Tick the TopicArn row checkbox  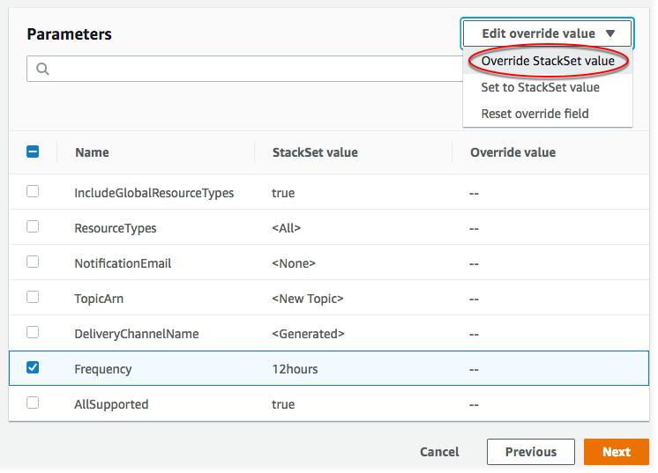pos(33,297)
